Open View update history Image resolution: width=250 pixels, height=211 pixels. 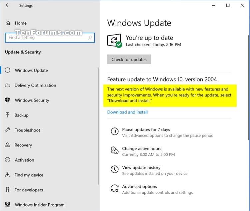(141, 167)
